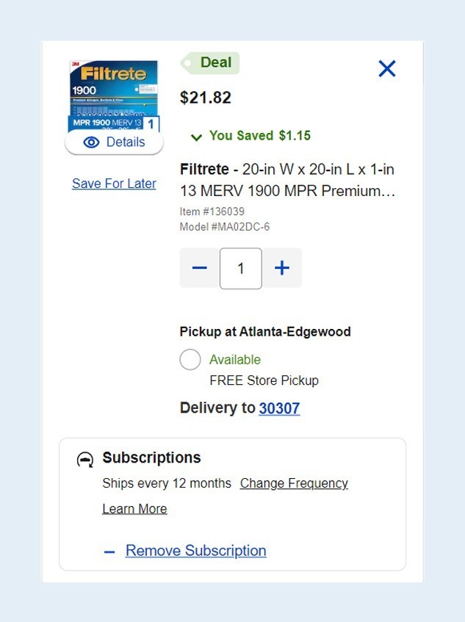Click the Ships every 12 months text

coord(169,483)
